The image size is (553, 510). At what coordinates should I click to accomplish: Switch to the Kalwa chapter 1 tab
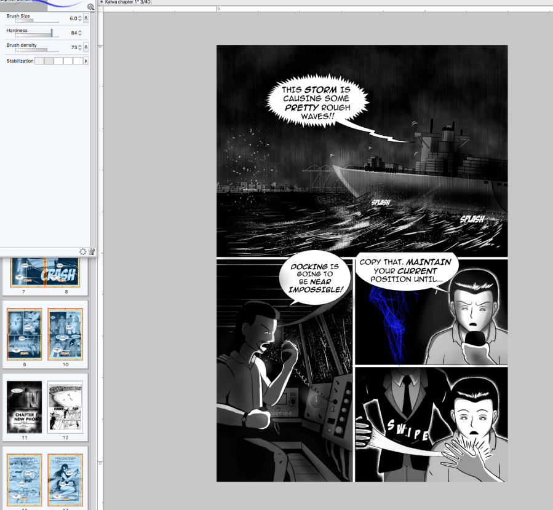(x=125, y=2)
